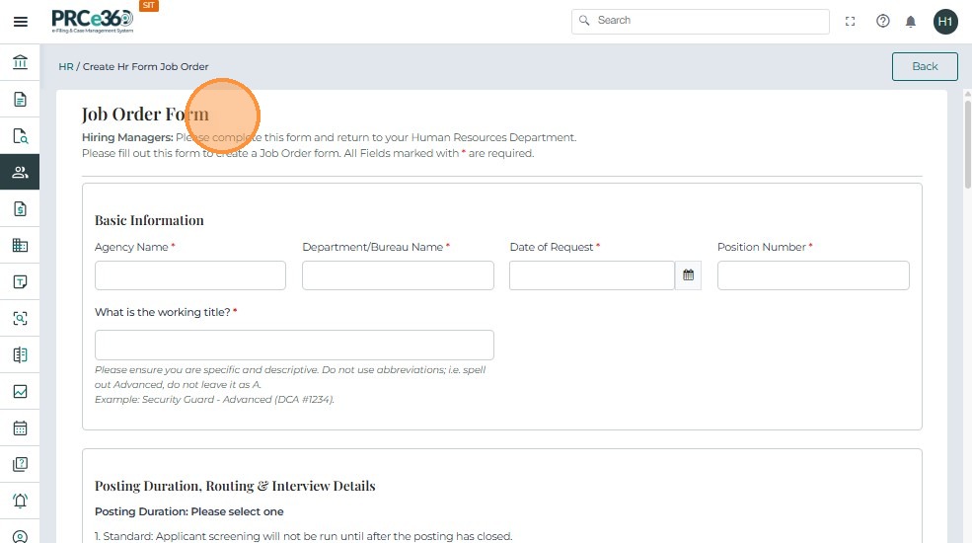Focus the top Search field

click(701, 21)
